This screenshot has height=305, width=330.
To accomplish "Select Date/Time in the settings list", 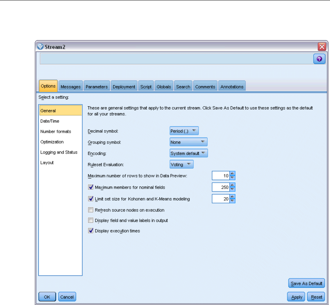I will pos(50,121).
